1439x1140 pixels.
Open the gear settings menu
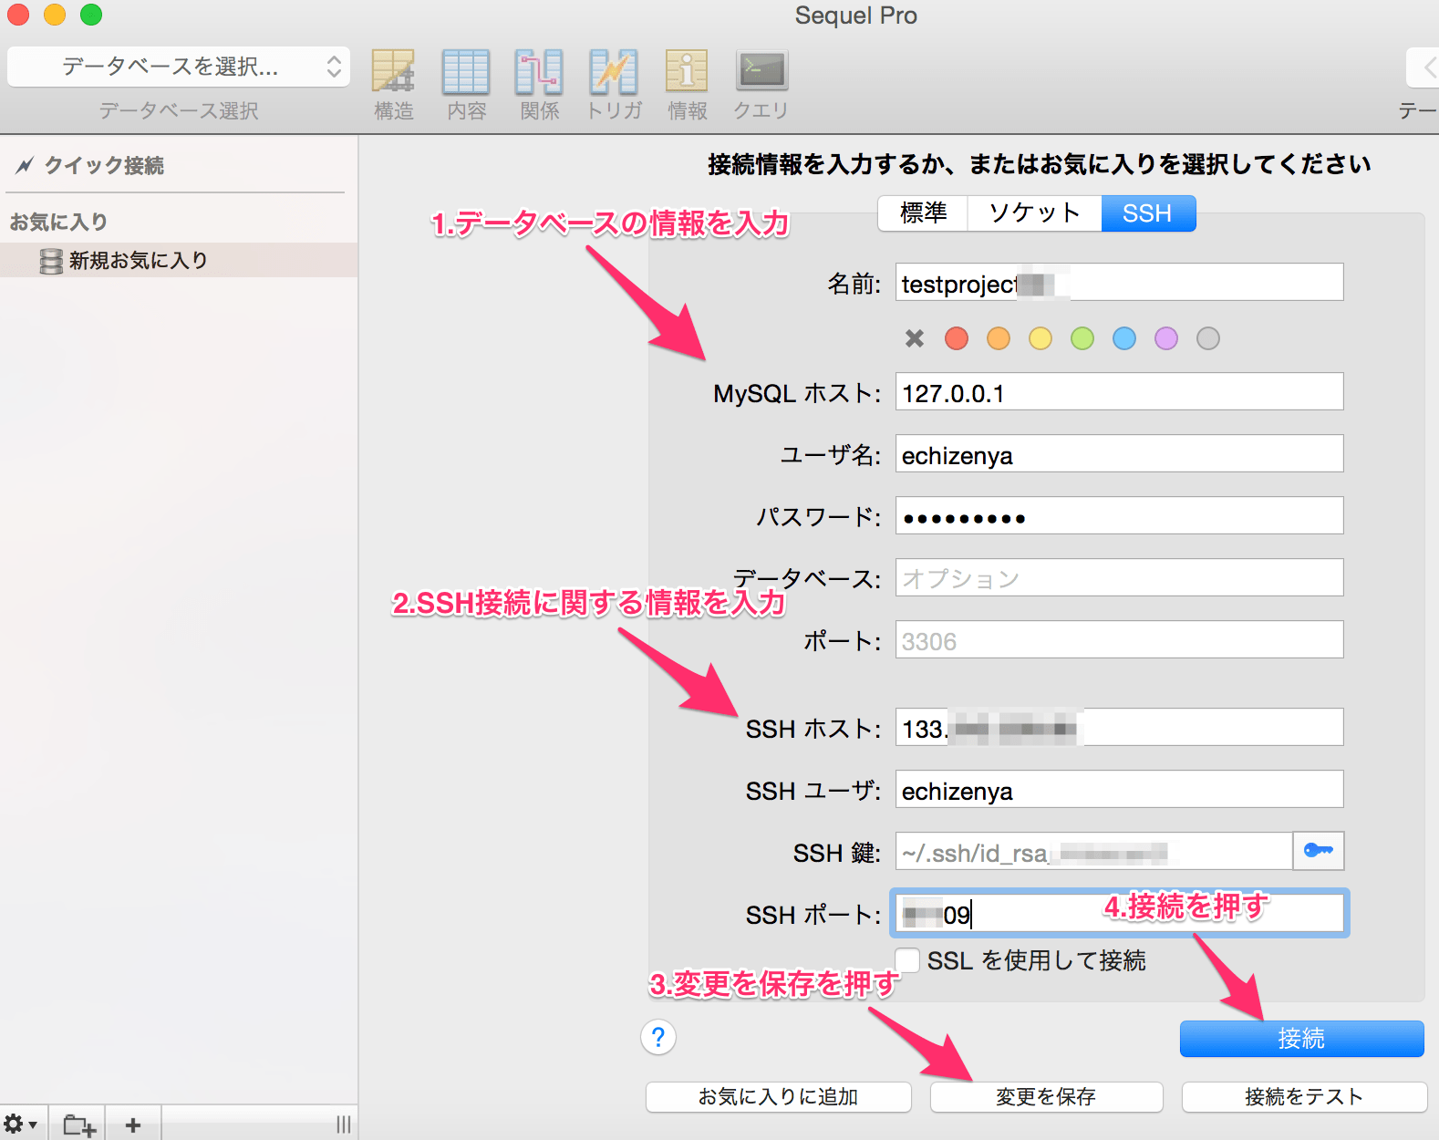19,1124
